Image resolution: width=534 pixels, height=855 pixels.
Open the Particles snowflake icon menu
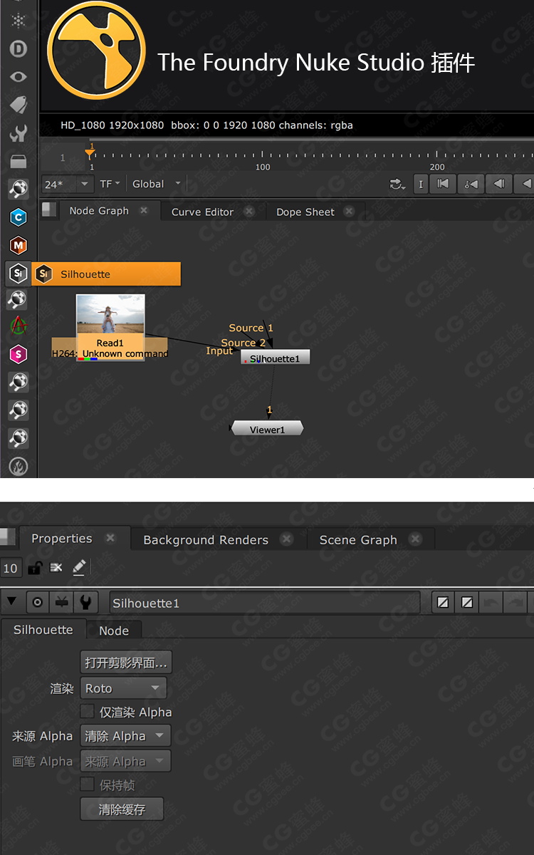pyautogui.click(x=19, y=20)
